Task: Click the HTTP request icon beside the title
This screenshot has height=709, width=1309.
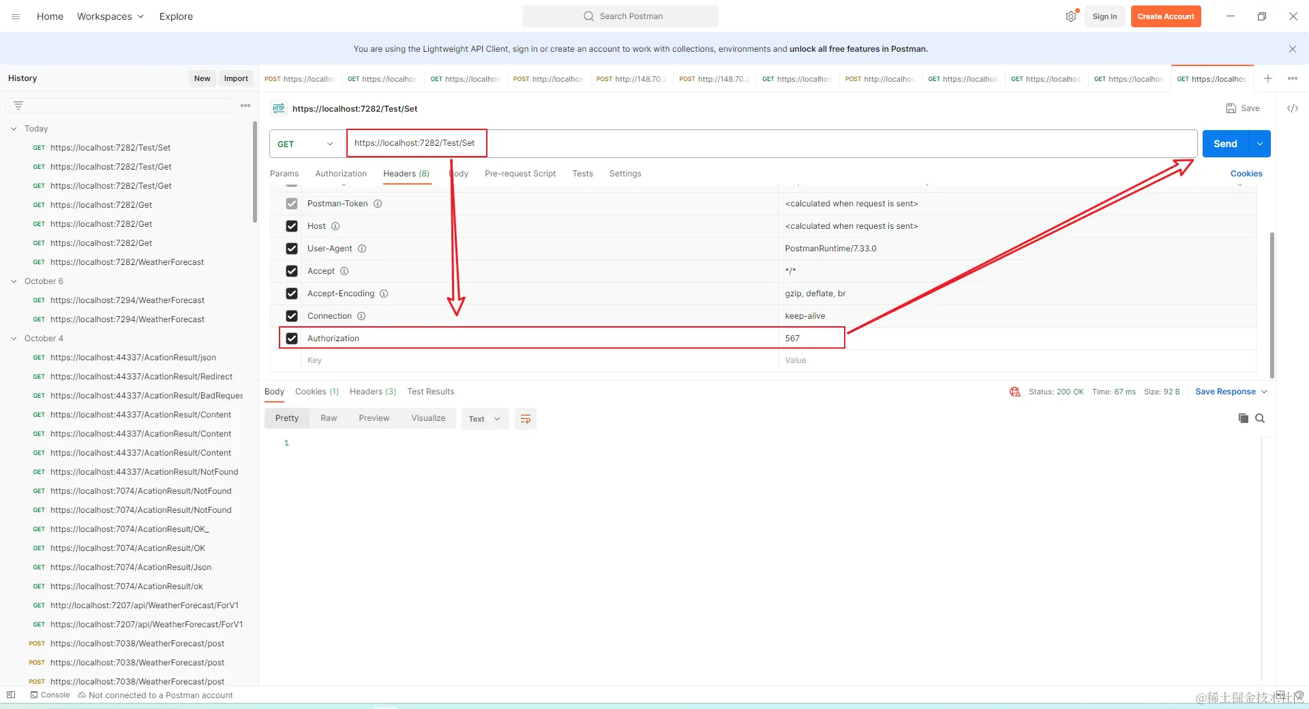Action: pyautogui.click(x=279, y=108)
